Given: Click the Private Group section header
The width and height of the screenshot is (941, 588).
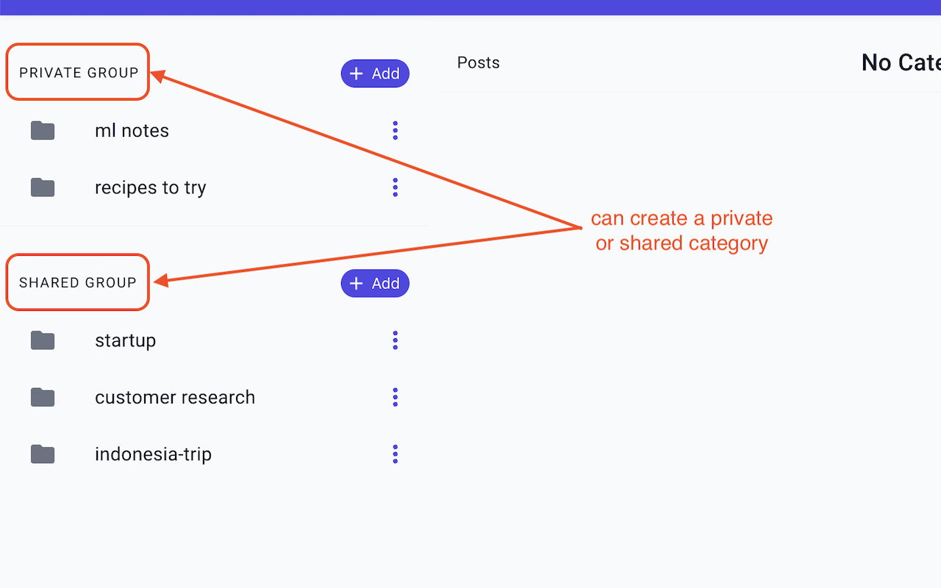Looking at the screenshot, I should [x=79, y=73].
